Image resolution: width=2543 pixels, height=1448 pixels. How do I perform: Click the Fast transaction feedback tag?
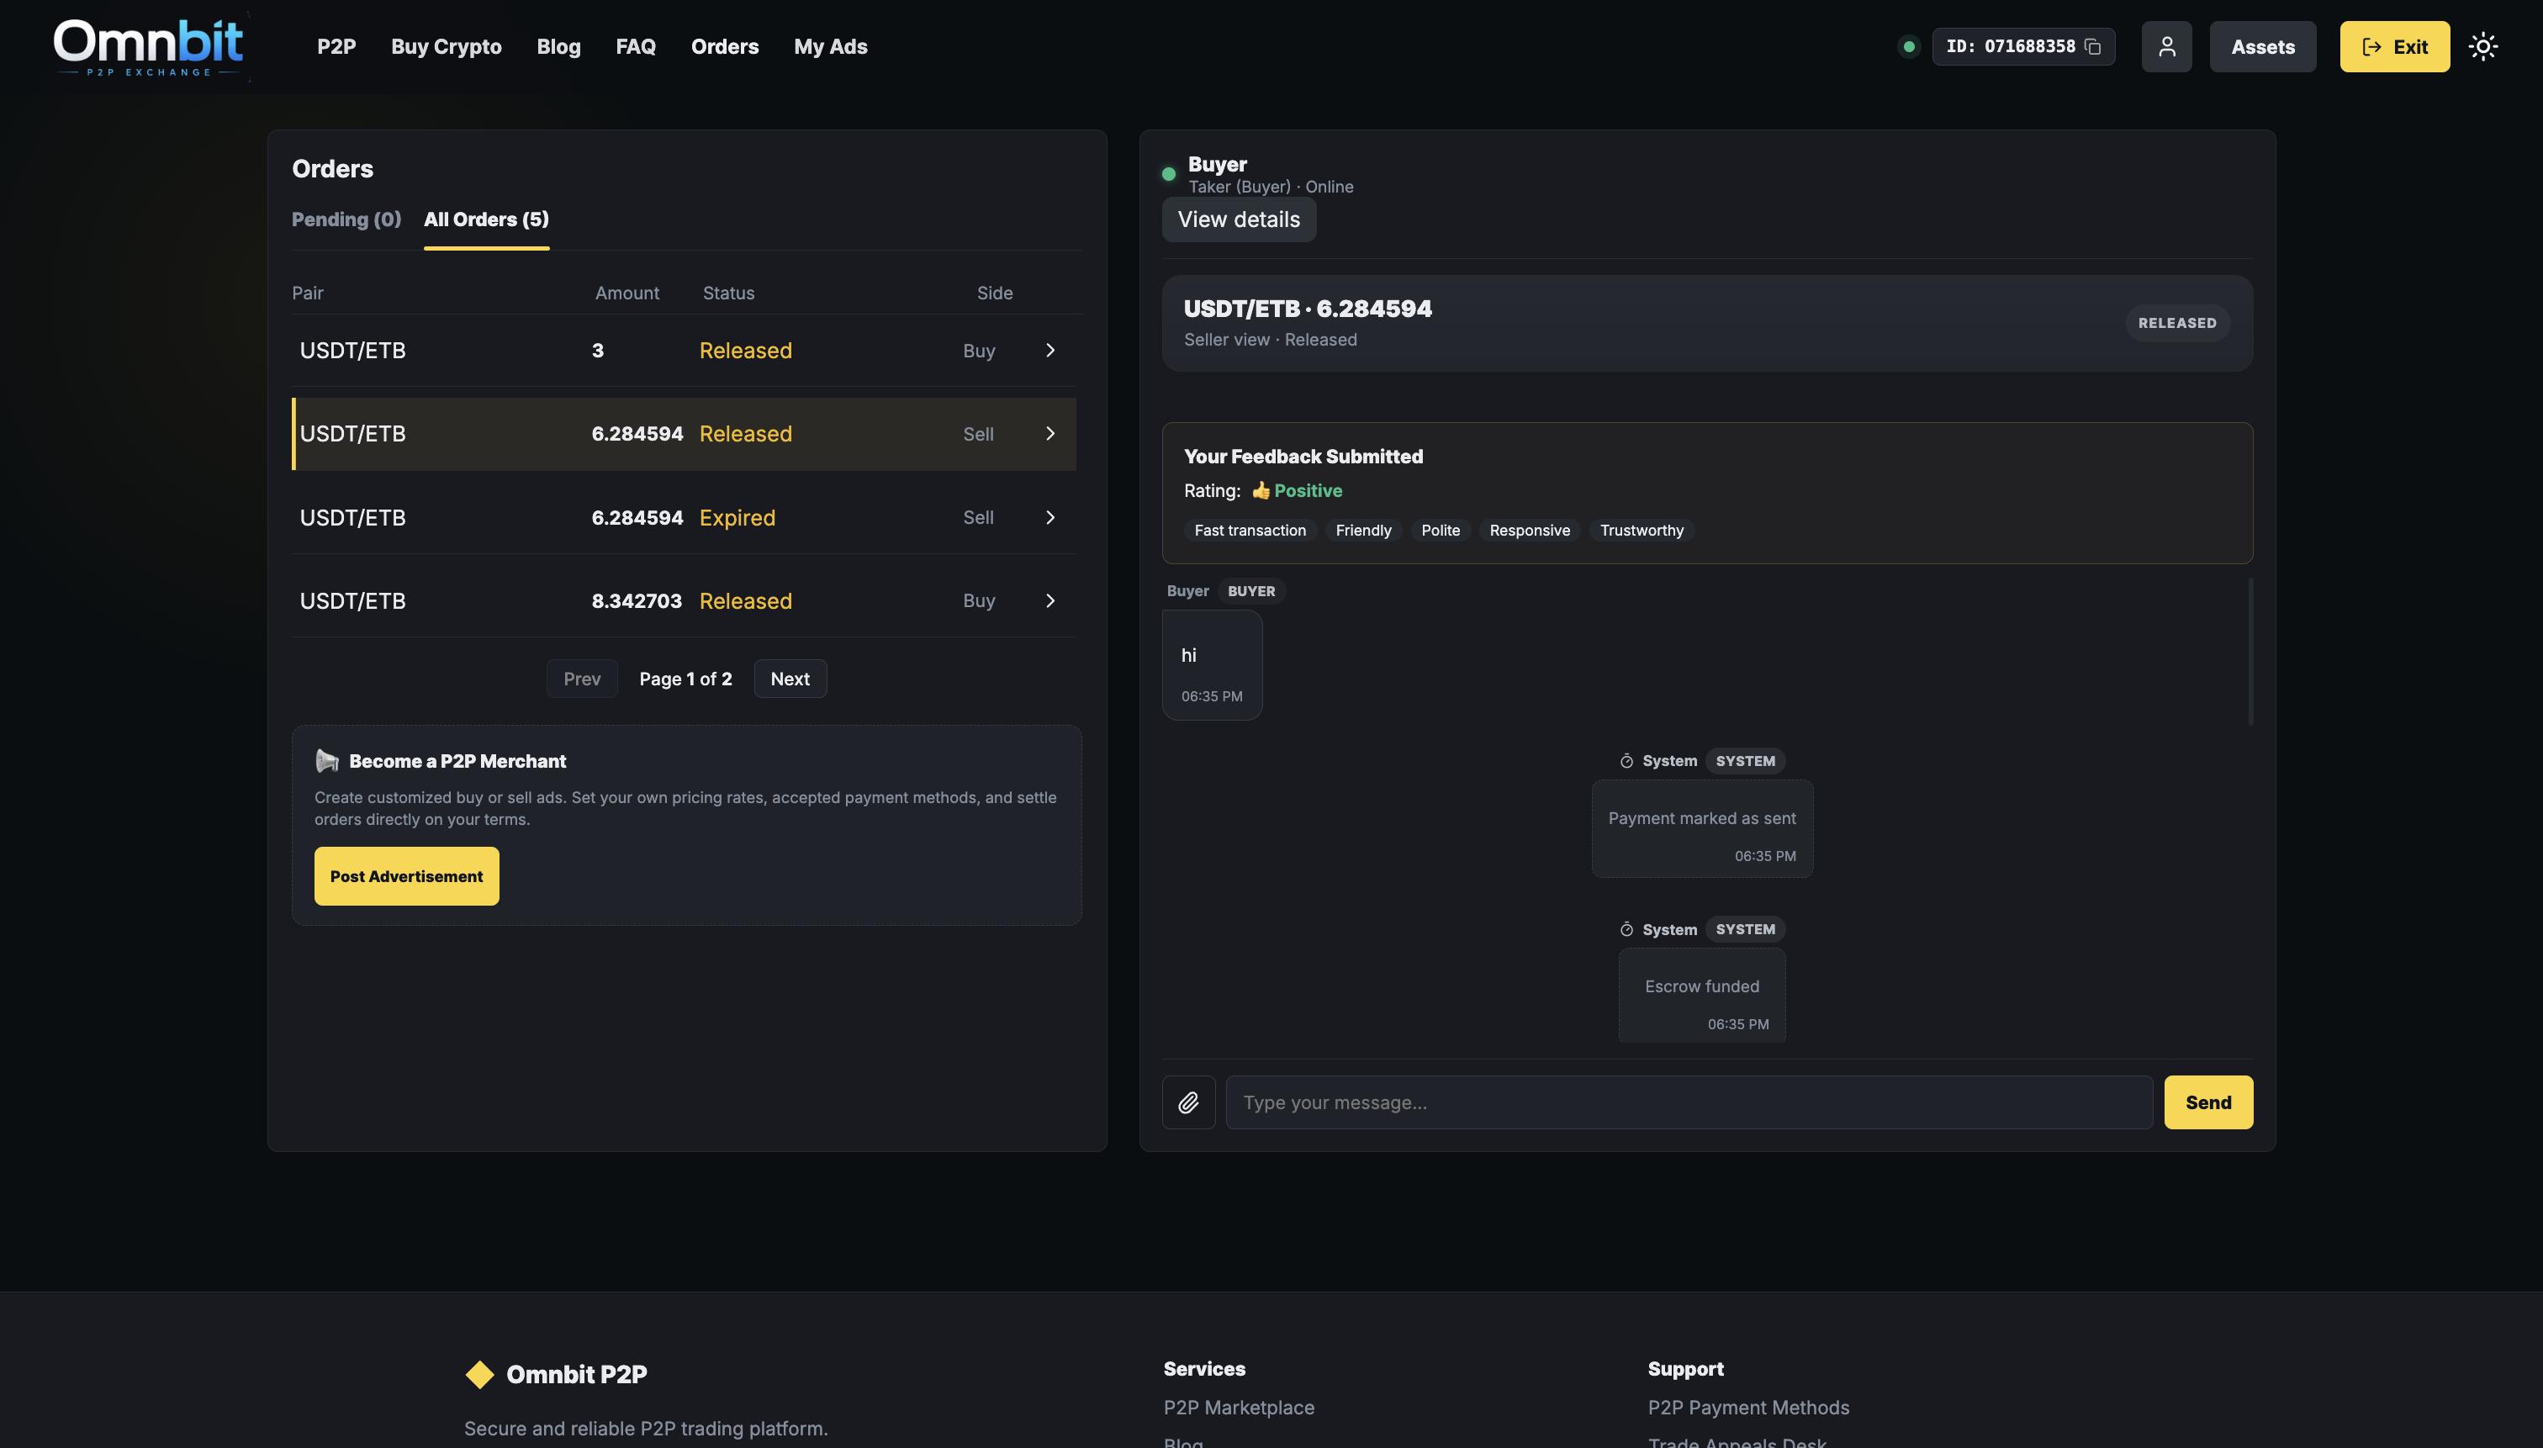1250,530
